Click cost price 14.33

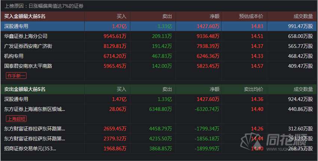click(257, 56)
